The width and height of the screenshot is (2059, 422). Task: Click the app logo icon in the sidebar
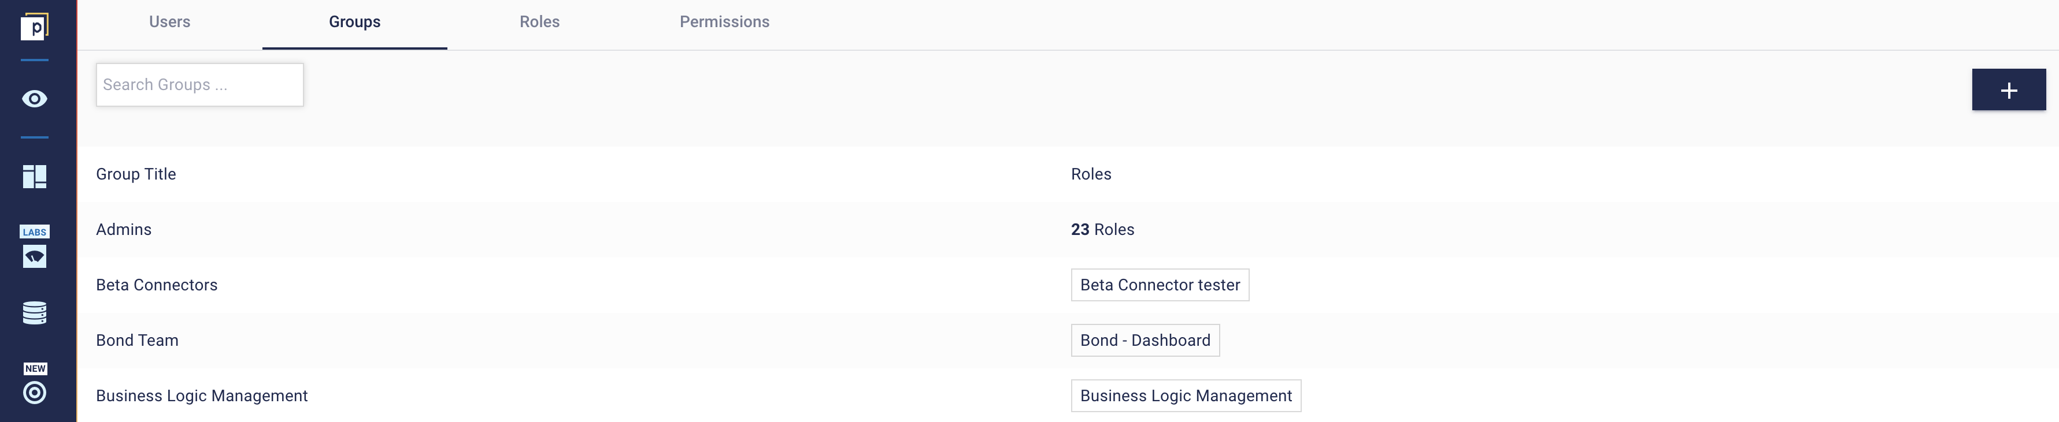[x=34, y=27]
